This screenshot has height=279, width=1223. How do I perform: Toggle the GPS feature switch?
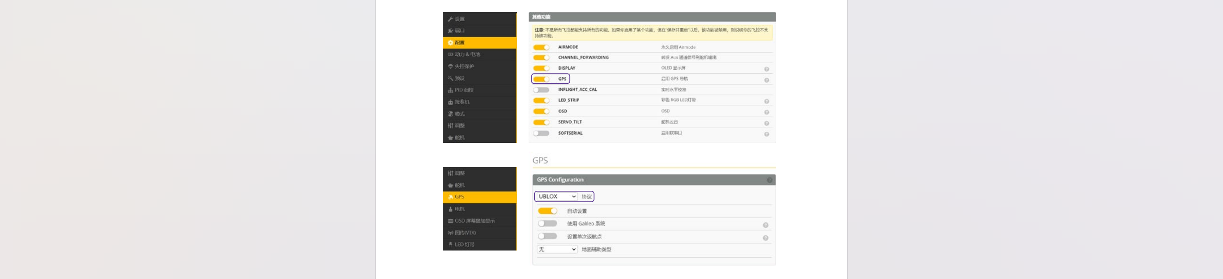[541, 79]
